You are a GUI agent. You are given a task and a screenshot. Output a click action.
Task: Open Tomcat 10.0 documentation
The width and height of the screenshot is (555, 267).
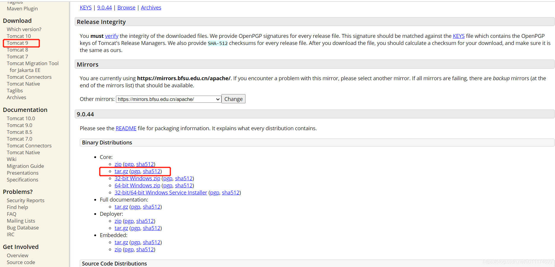click(x=21, y=118)
